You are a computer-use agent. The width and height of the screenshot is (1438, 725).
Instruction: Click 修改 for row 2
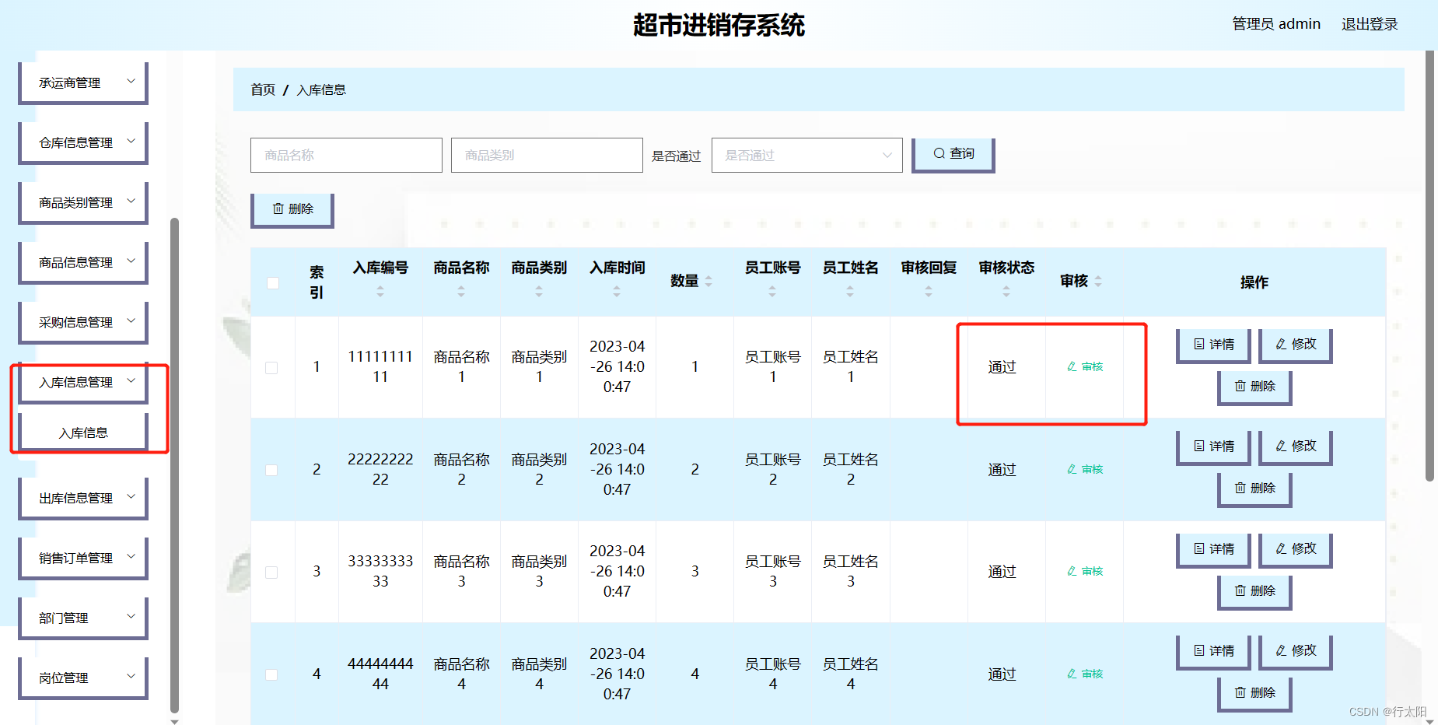coord(1296,447)
